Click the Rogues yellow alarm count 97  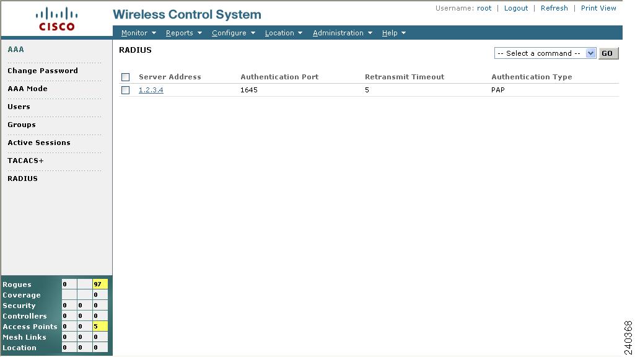(x=100, y=284)
